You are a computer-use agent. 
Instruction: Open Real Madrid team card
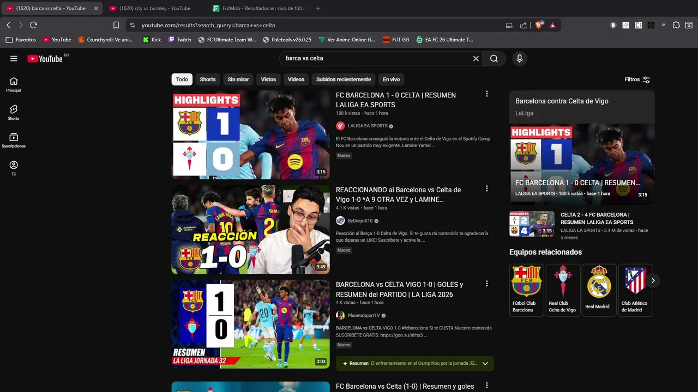click(599, 290)
